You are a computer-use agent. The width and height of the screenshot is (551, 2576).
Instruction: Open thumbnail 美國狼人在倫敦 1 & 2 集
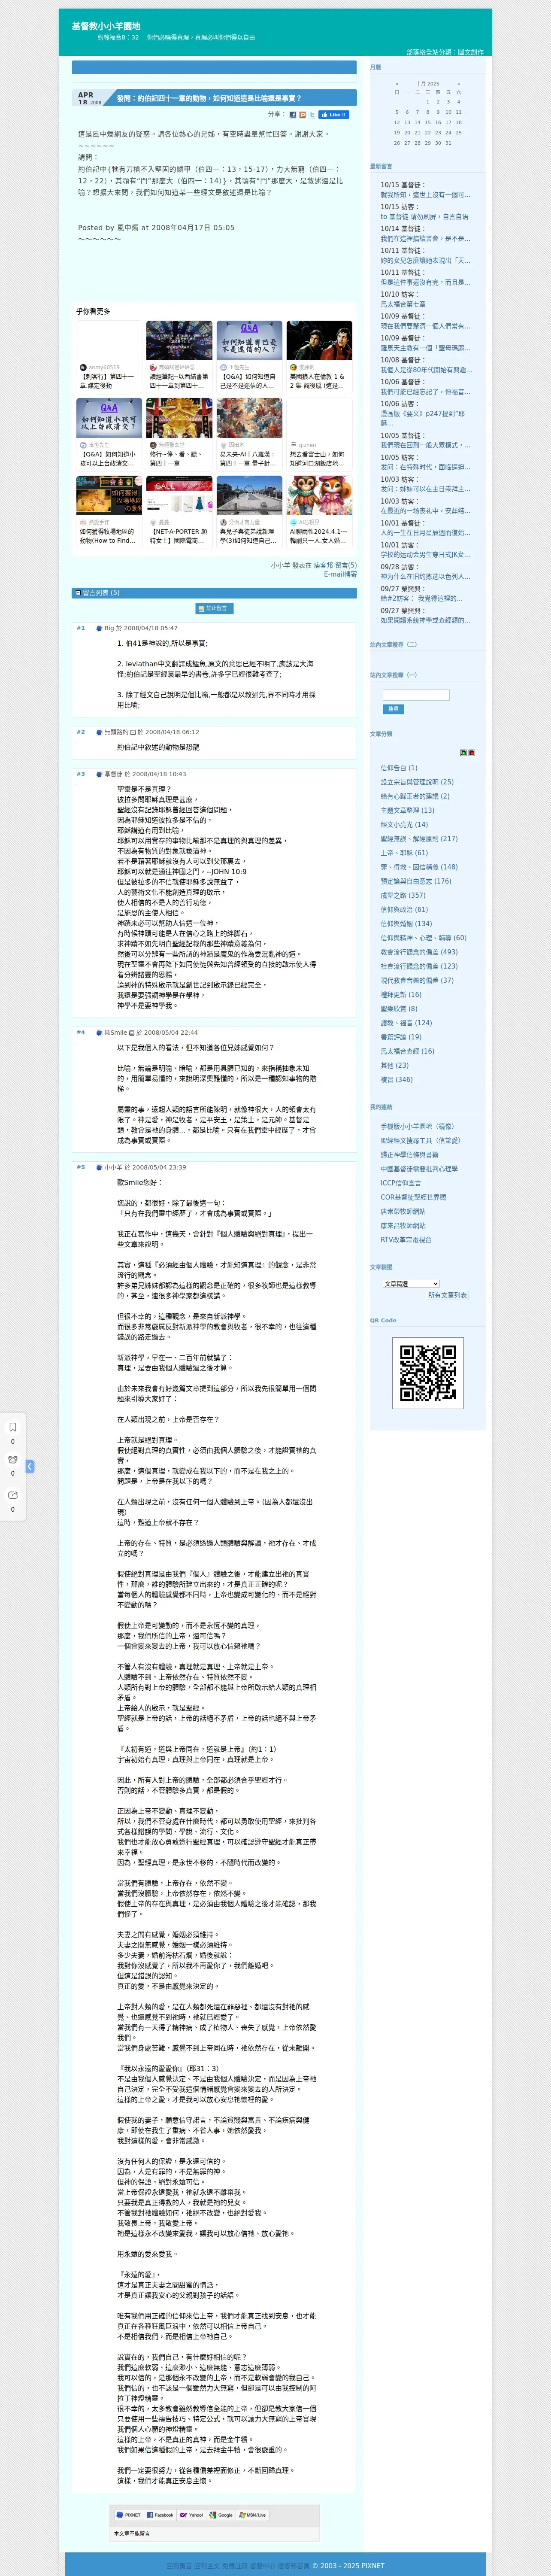click(x=319, y=356)
